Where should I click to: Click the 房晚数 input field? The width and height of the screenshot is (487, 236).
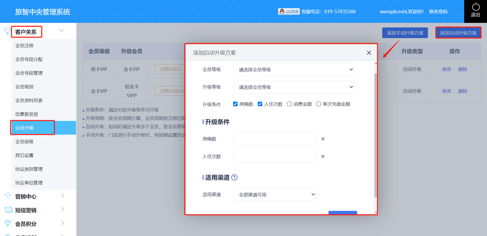[x=275, y=139]
